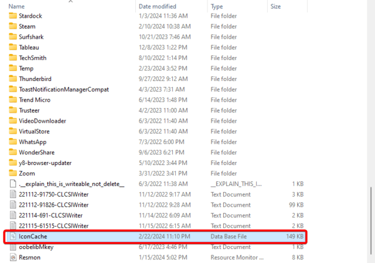This screenshot has height=263, width=375.
Task: Click the Thunderbird folder icon
Action: tap(13, 79)
